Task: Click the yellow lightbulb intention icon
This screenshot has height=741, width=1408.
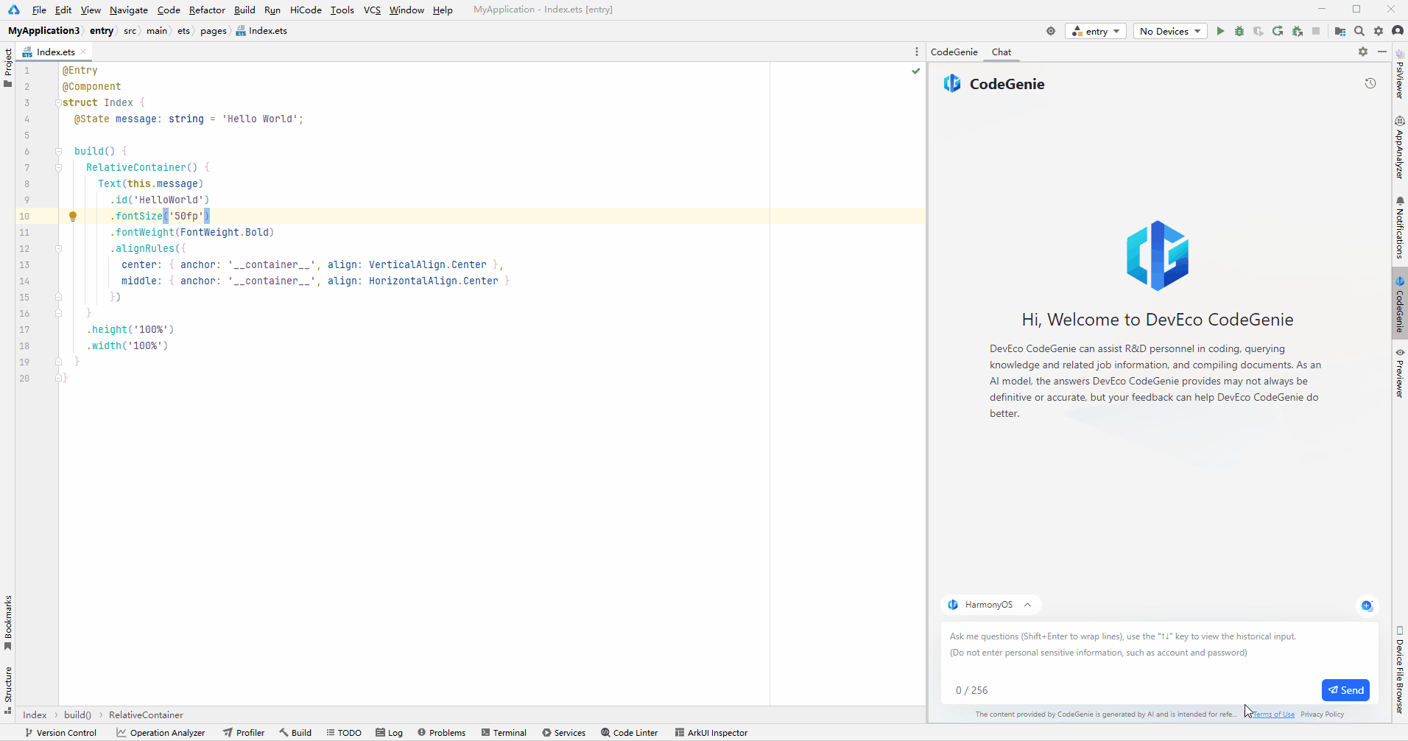Action: point(73,217)
